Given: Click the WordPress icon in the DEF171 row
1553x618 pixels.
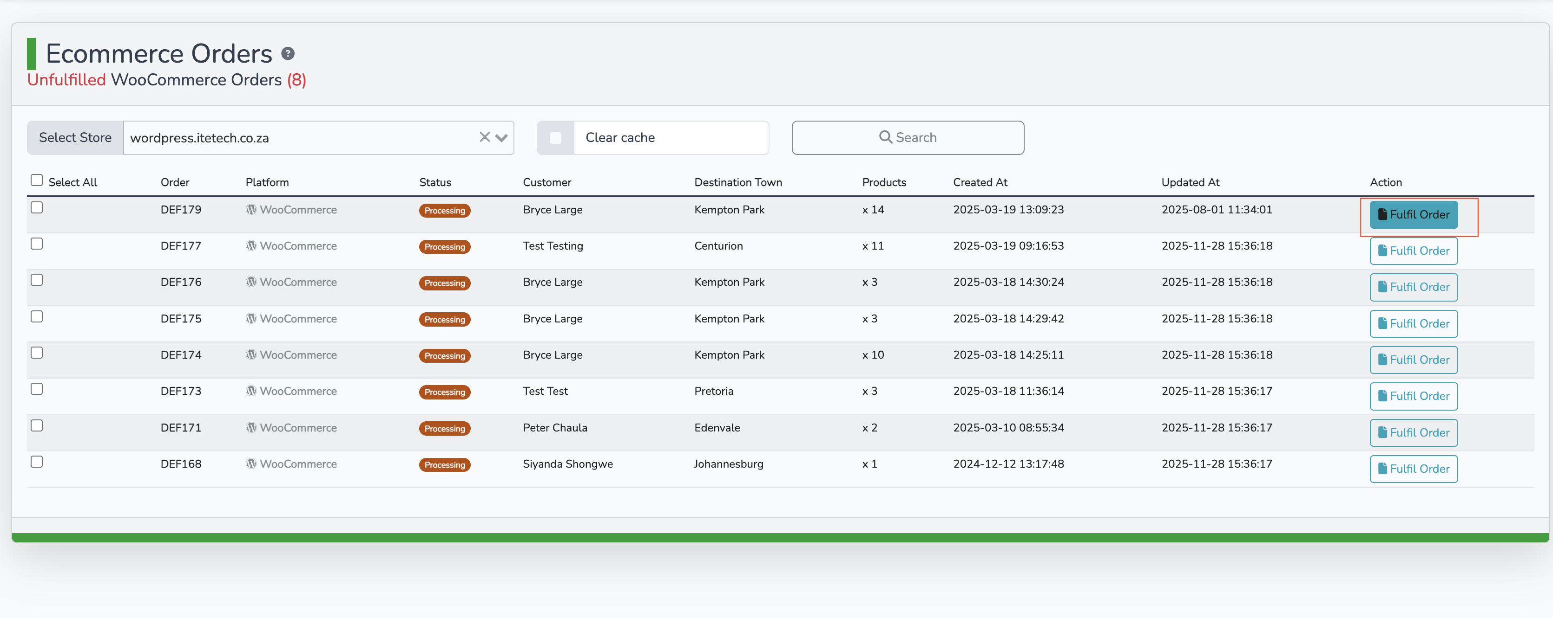Looking at the screenshot, I should point(251,427).
